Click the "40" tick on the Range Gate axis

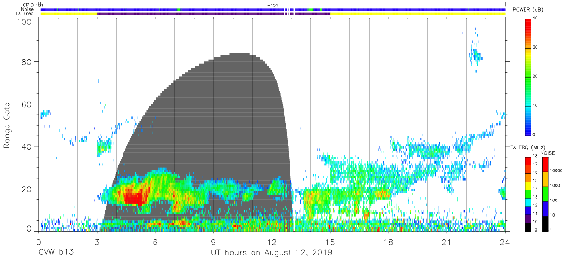point(26,146)
